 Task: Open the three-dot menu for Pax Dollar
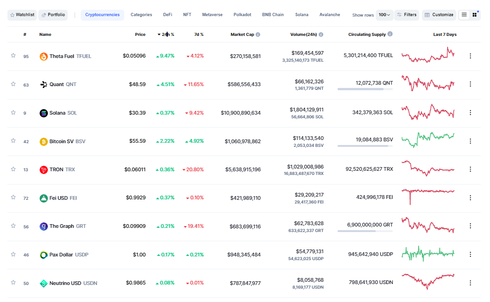470,255
